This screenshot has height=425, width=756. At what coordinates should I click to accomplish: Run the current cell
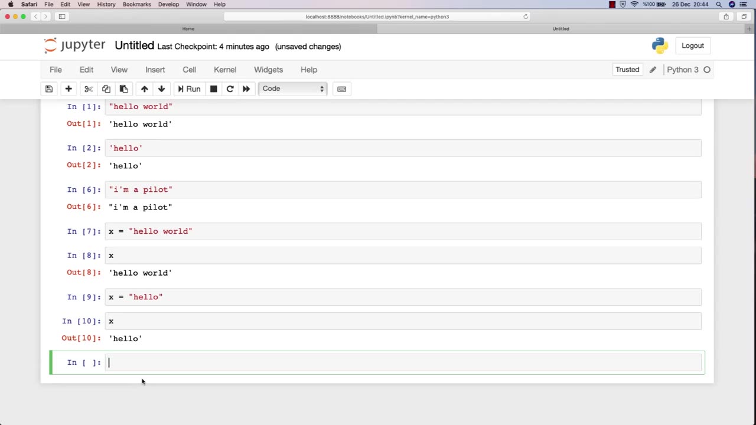pos(189,89)
